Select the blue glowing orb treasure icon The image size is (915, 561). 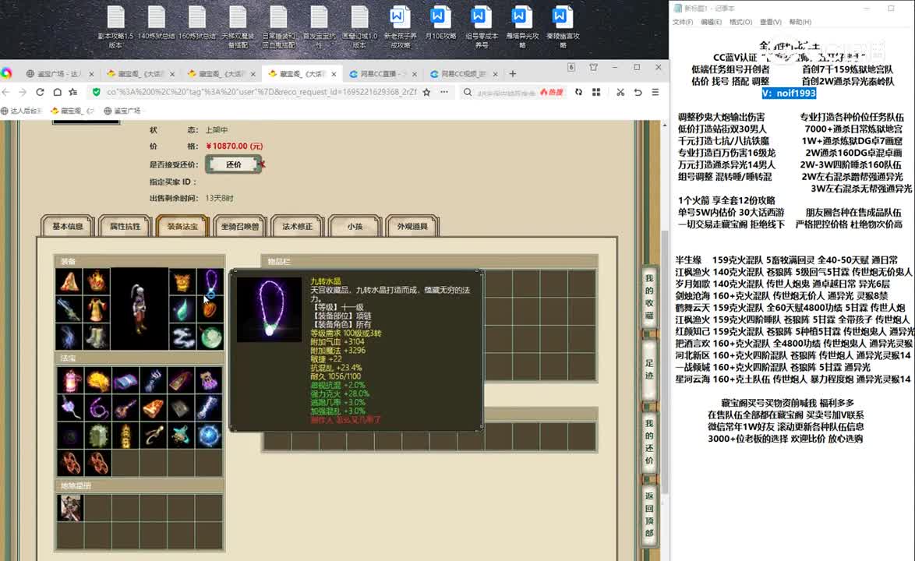pos(209,435)
